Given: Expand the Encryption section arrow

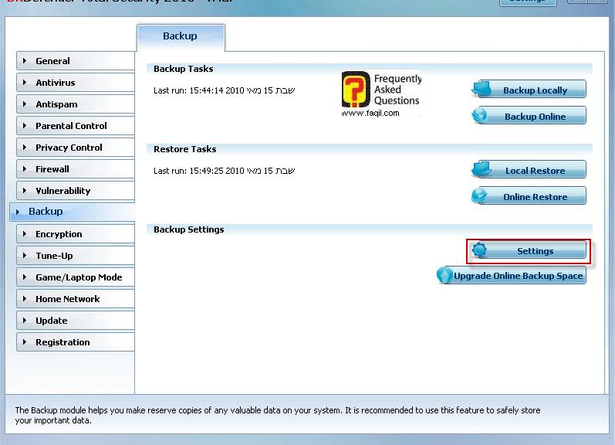Looking at the screenshot, I should [x=25, y=233].
